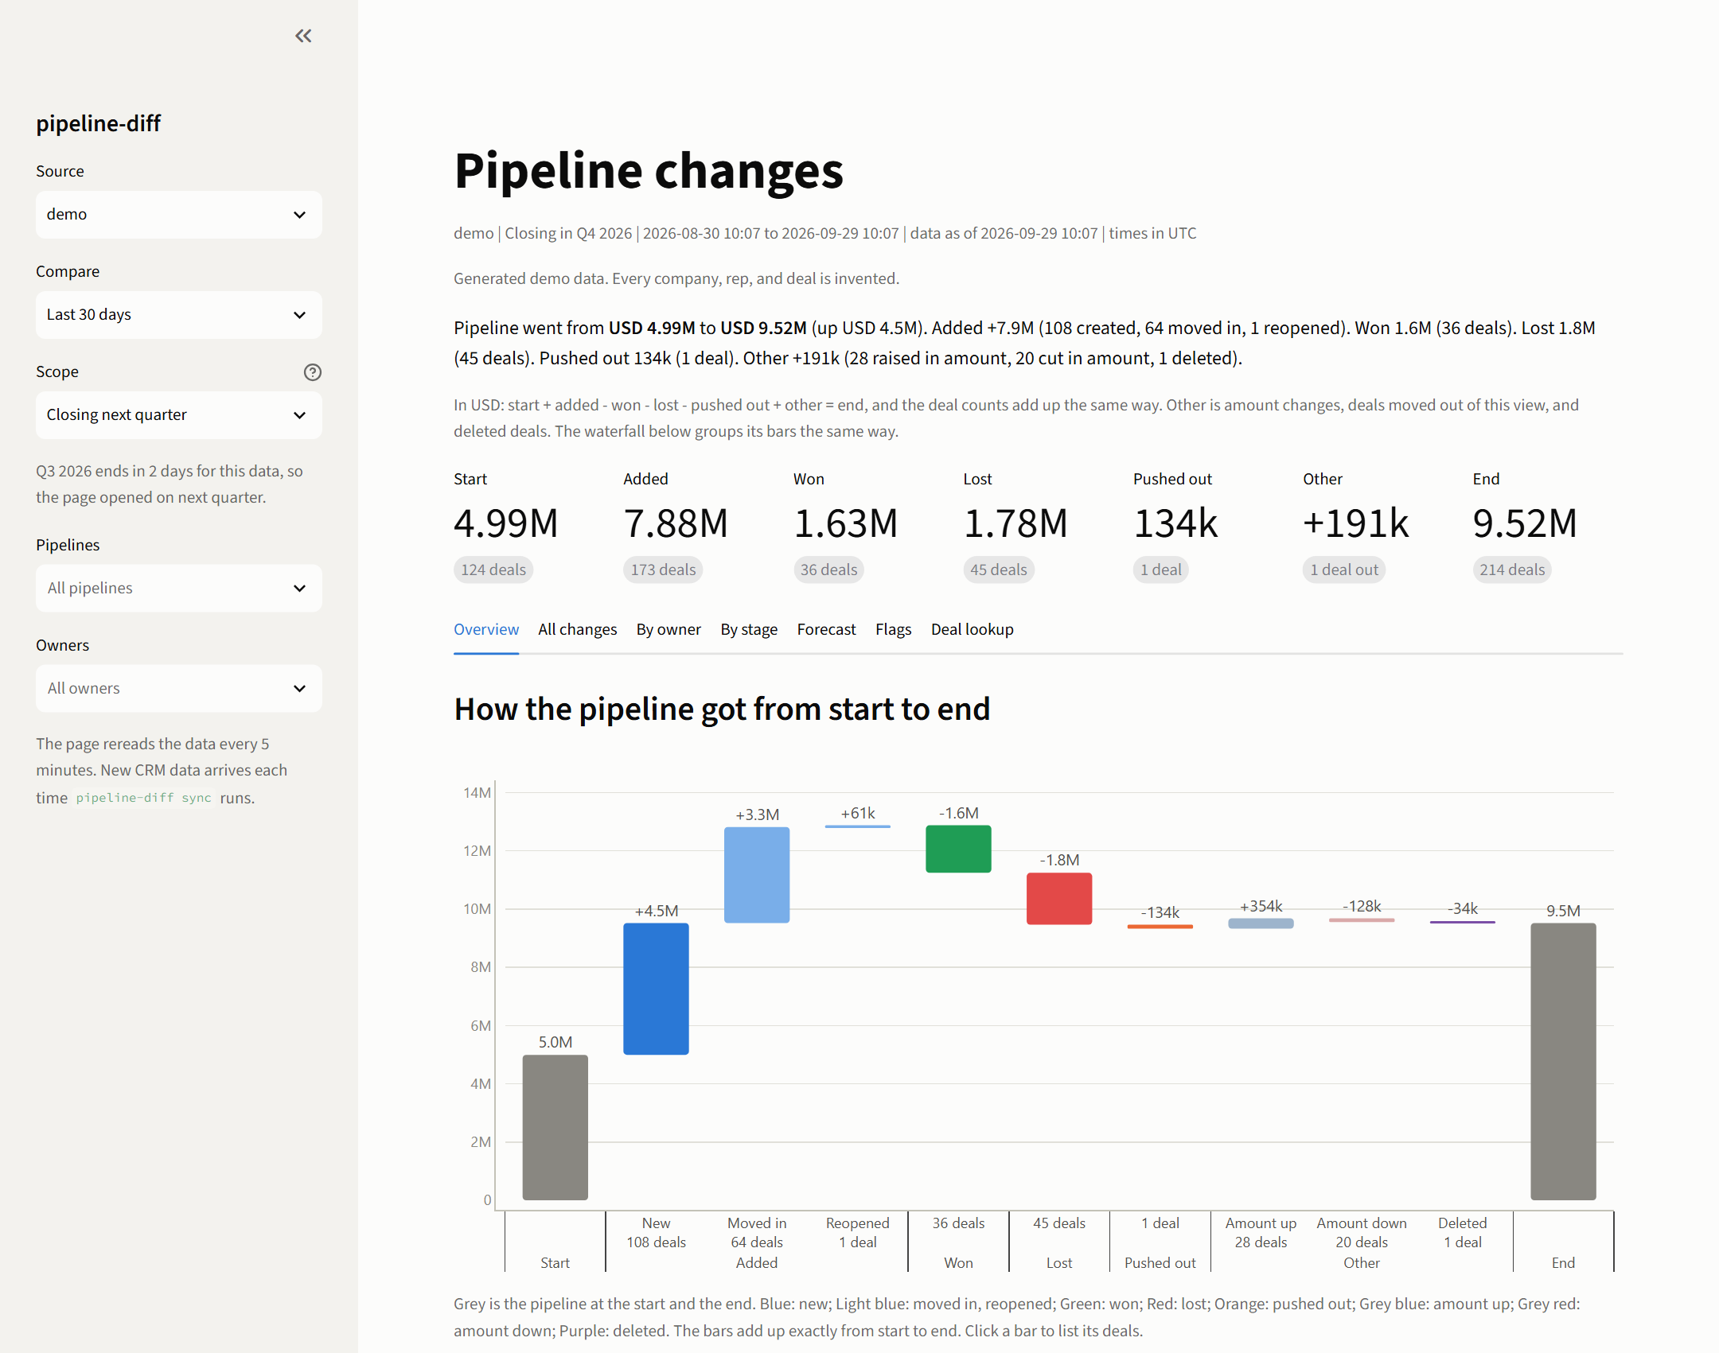Click the 124 deals badge under Start
This screenshot has width=1719, height=1353.
pos(493,570)
